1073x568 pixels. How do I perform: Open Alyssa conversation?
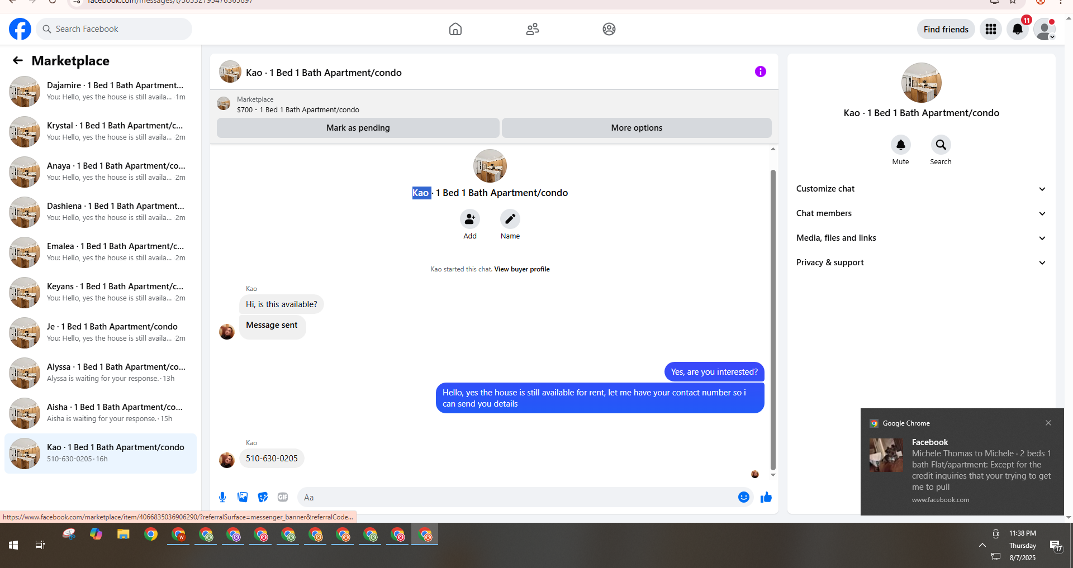(x=101, y=373)
